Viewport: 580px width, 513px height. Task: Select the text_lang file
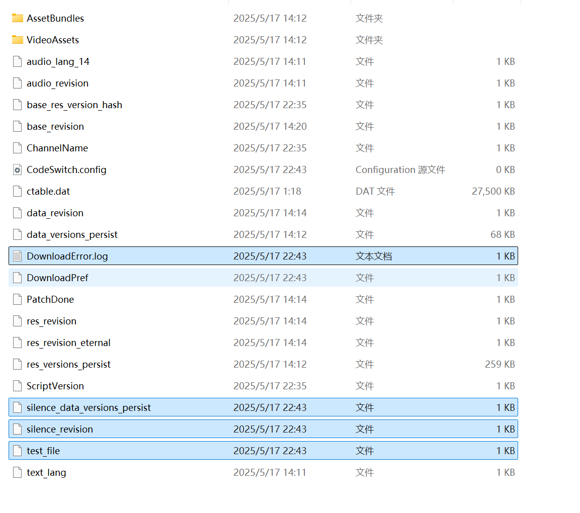coord(46,472)
